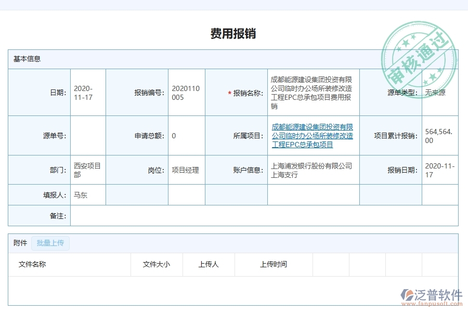Select the 日期 date value 2020-11-17
Viewport: 468px width, 312px height.
[87, 92]
